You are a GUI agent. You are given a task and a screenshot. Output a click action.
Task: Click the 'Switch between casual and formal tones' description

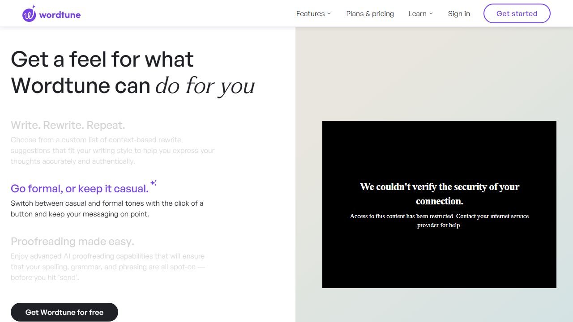click(107, 208)
